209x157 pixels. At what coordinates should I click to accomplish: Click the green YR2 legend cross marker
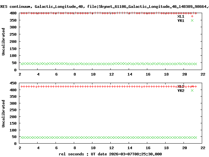point(192,91)
